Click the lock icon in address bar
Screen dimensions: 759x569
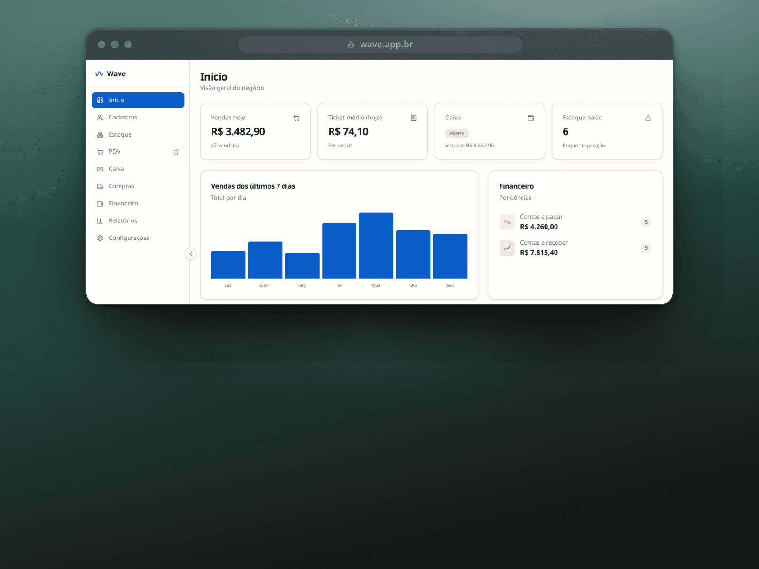coord(351,45)
